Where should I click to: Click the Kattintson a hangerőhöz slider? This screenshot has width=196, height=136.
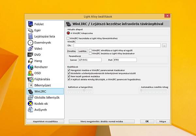click(x=80, y=90)
